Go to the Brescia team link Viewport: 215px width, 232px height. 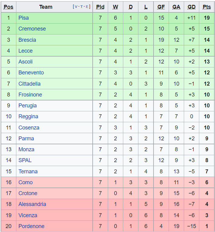point(27,40)
